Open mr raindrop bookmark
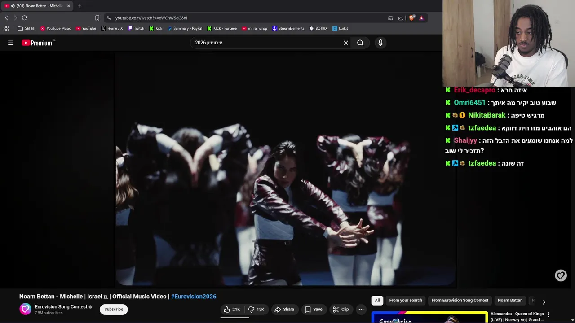Screen dimensions: 575x323 (254, 28)
